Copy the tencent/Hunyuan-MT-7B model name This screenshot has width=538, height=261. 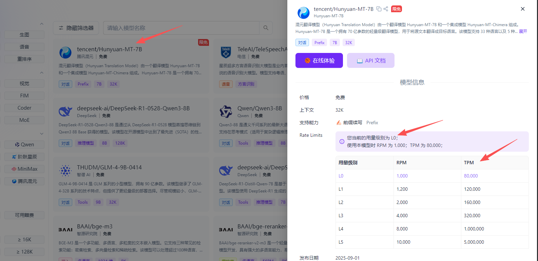tap(379, 9)
